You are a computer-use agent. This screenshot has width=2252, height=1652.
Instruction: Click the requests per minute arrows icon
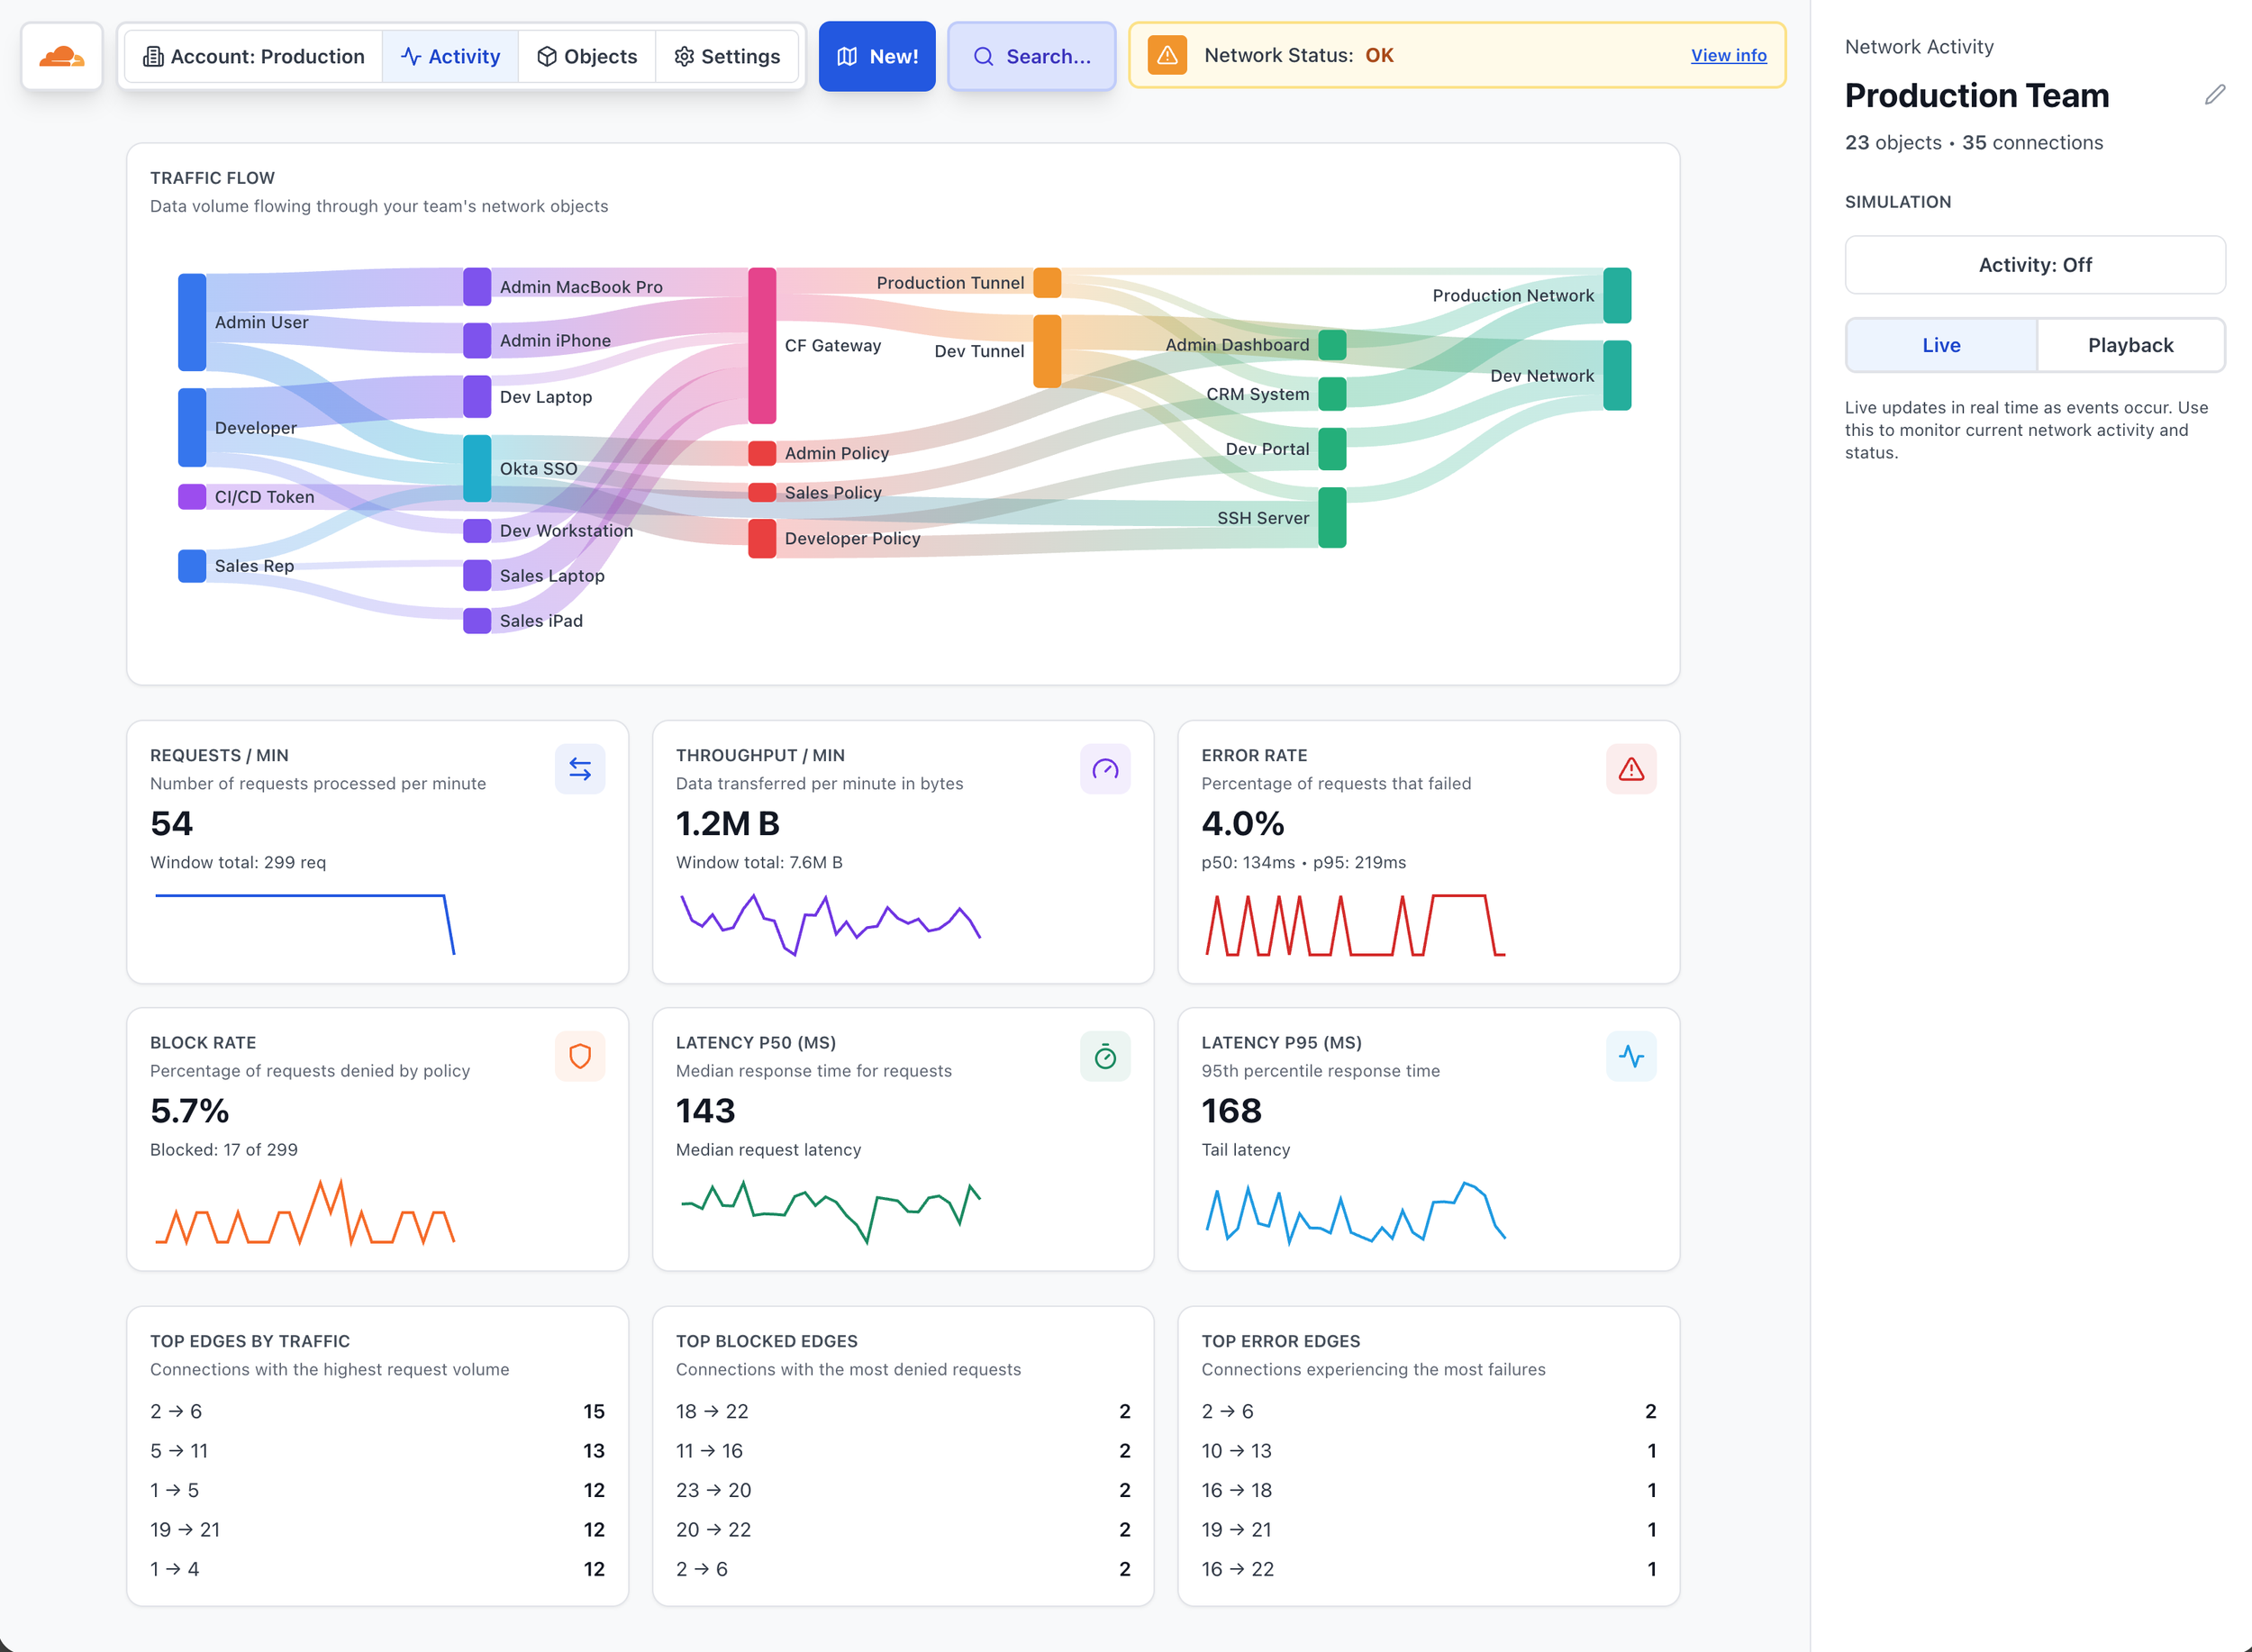[x=580, y=768]
